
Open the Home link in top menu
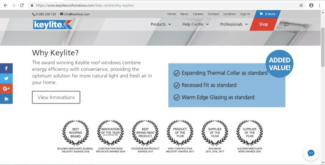tap(171, 14)
